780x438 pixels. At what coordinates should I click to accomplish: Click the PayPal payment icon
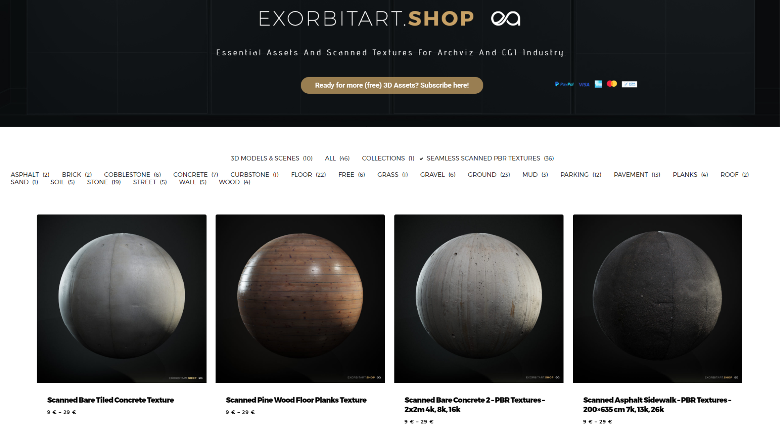click(x=564, y=84)
